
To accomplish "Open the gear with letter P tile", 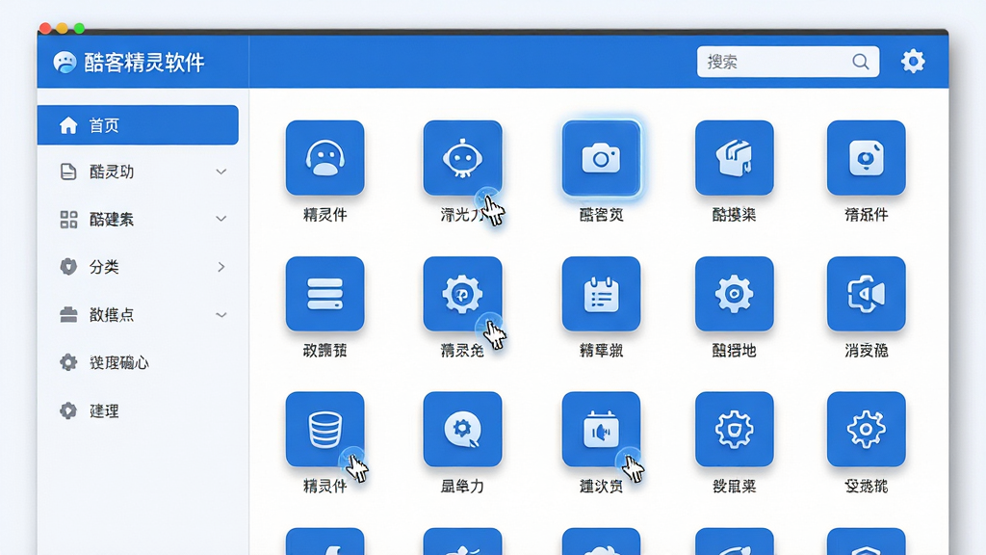I will (x=462, y=294).
